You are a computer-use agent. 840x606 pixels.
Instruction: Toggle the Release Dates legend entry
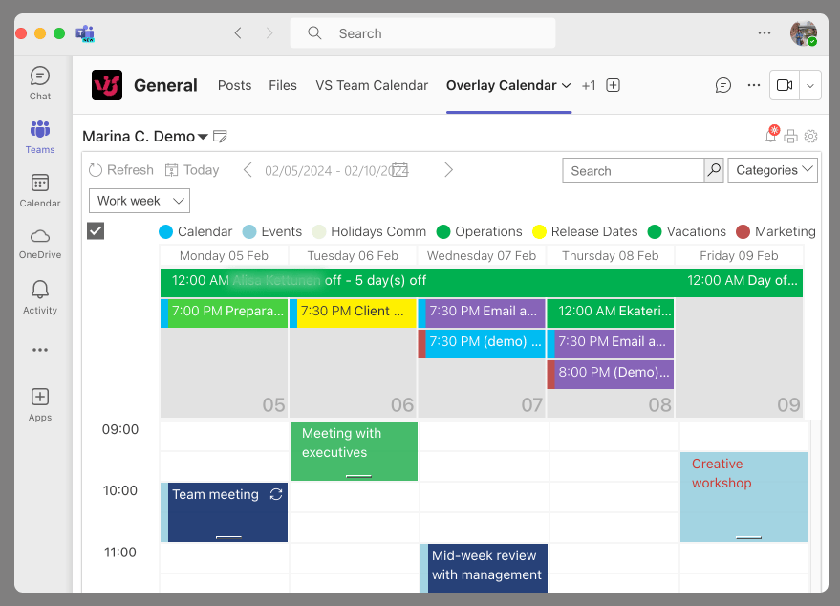click(x=585, y=231)
